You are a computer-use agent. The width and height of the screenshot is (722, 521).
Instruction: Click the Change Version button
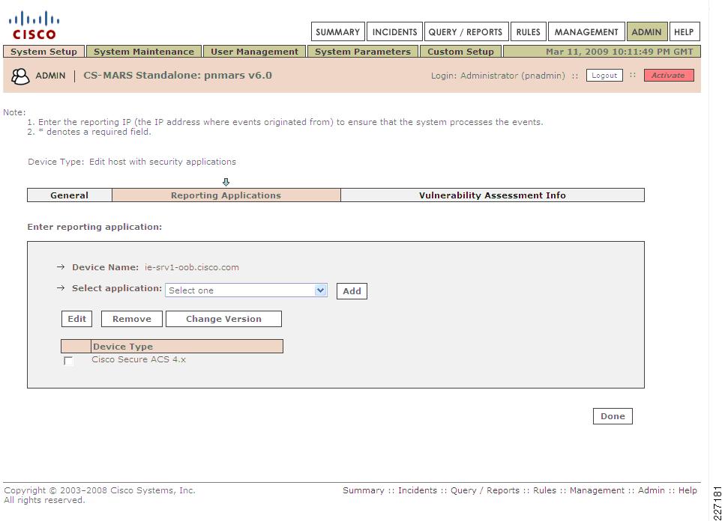click(223, 319)
